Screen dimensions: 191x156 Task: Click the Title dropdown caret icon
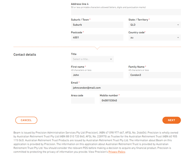(x=111, y=59)
